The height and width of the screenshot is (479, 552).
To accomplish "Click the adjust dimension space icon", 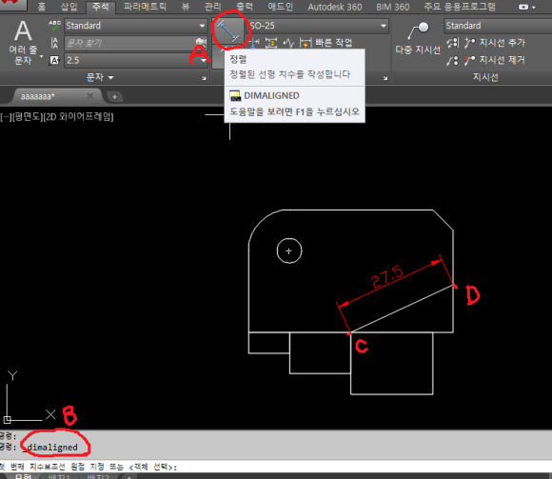I will coord(271,43).
